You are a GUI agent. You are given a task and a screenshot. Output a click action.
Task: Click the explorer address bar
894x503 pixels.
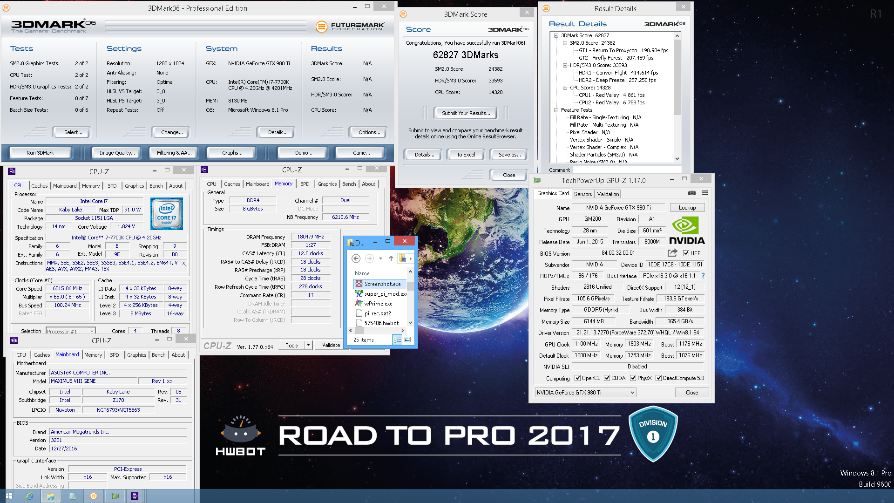pos(406,258)
